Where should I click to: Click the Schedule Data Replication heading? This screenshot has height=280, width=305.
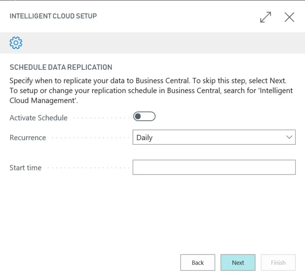pos(61,67)
